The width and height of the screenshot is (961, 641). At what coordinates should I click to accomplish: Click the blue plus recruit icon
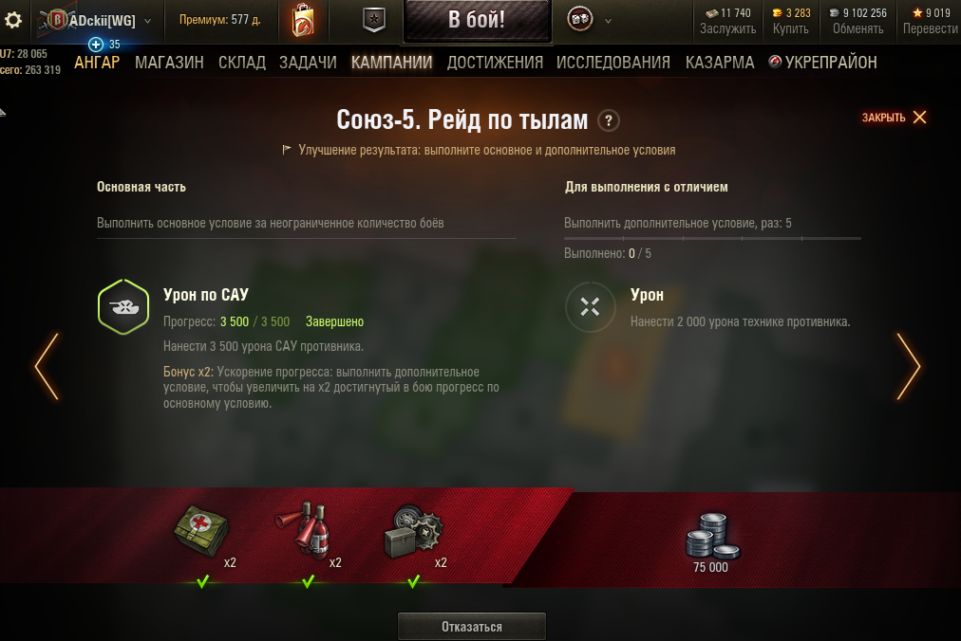tap(96, 44)
